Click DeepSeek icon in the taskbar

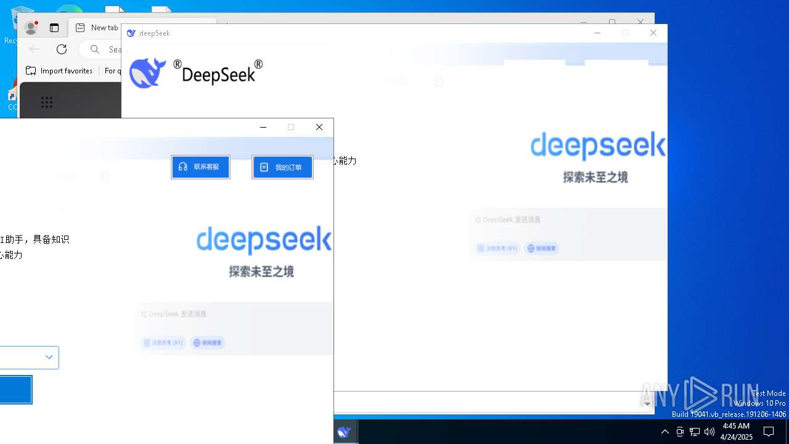tap(344, 432)
